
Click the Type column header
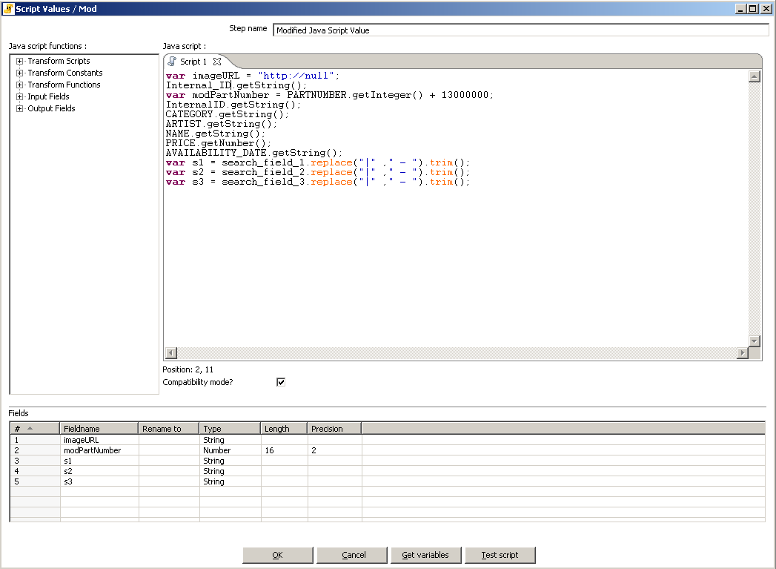point(230,428)
